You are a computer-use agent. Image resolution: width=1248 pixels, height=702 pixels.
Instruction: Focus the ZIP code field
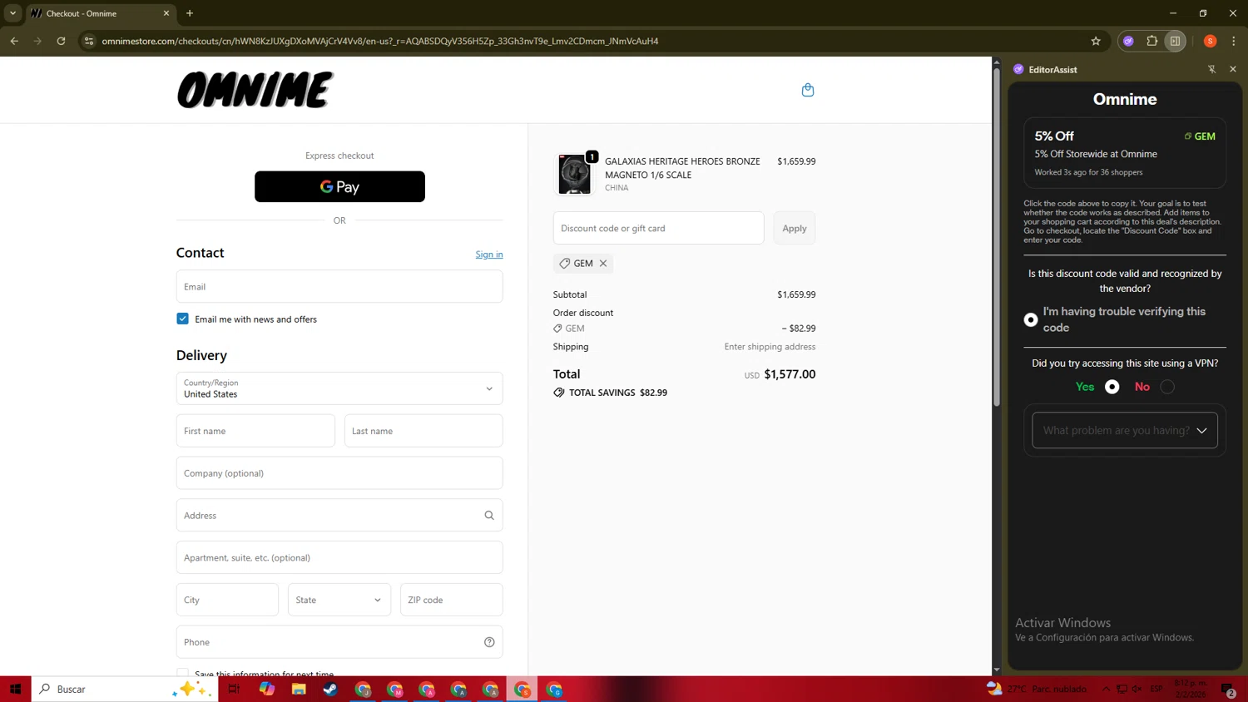[x=452, y=600]
